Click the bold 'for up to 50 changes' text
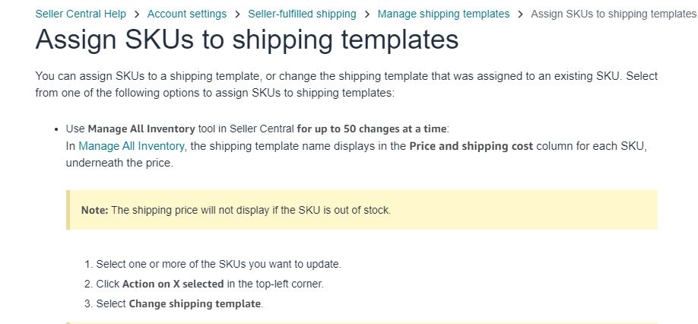Screen dimensions: 698x324 coord(372,129)
